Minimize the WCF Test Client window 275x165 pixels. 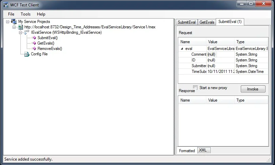[x=242, y=3]
